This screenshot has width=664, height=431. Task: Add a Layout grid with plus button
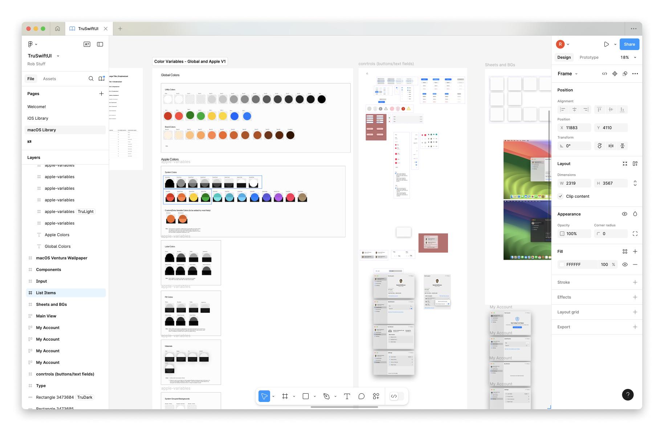point(635,312)
